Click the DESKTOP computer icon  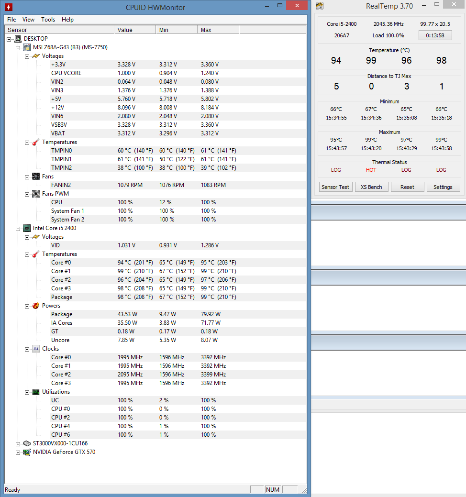pyautogui.click(x=18, y=39)
